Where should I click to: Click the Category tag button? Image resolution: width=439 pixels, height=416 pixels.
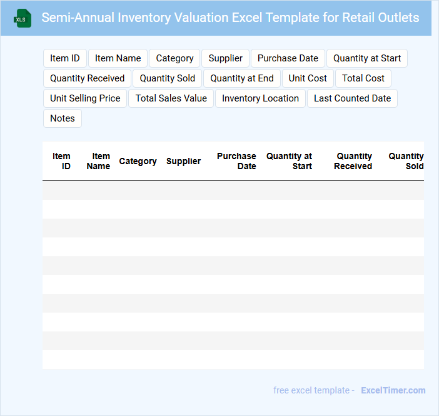click(174, 58)
